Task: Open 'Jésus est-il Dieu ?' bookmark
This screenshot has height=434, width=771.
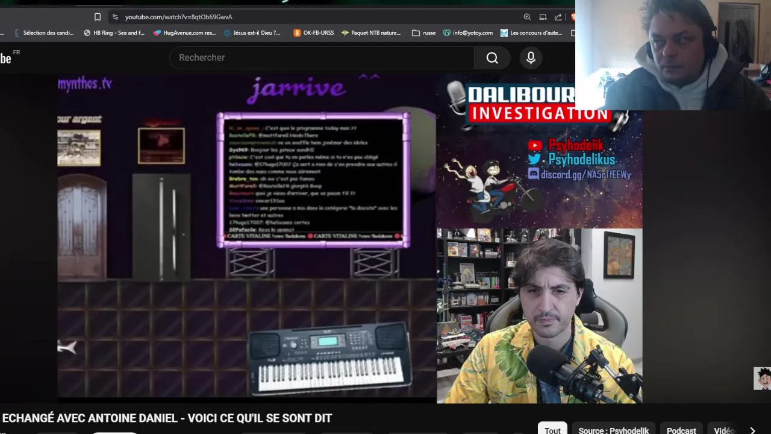Action: (x=252, y=33)
